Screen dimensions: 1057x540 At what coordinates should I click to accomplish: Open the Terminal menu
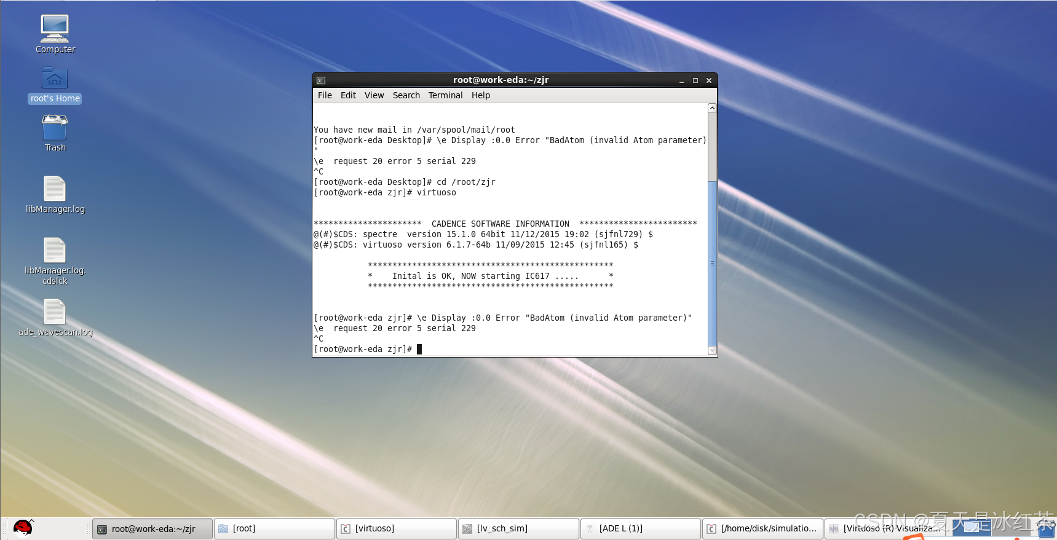click(x=445, y=95)
